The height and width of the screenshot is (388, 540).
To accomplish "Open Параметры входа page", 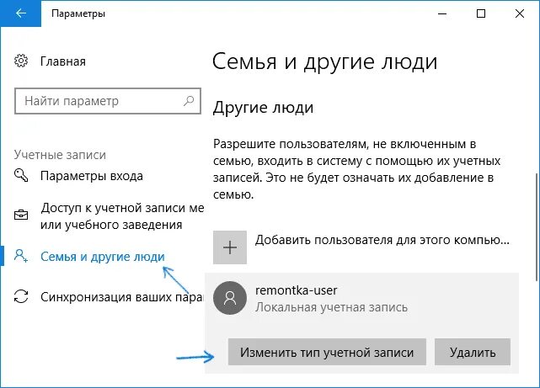I will coord(91,176).
